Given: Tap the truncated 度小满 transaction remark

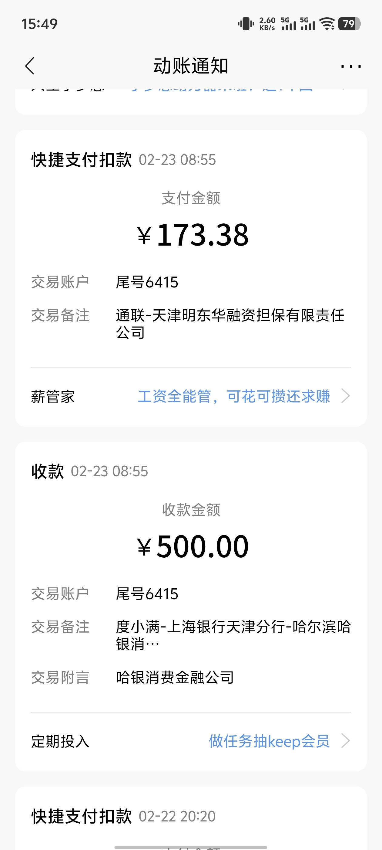Looking at the screenshot, I should click(233, 635).
